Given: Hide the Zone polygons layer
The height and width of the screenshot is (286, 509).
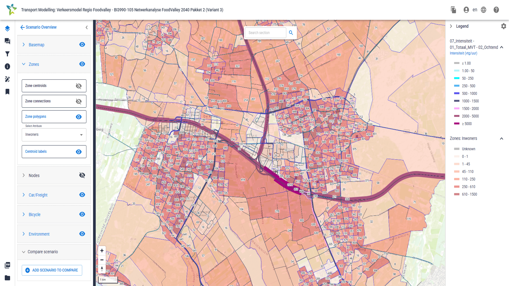Looking at the screenshot, I should pos(79,117).
